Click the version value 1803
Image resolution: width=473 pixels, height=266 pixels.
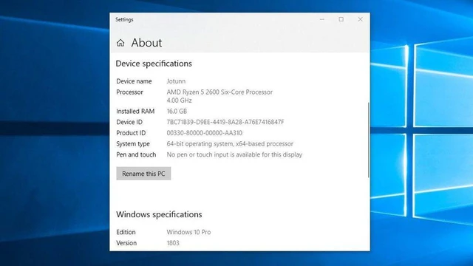[x=173, y=243]
